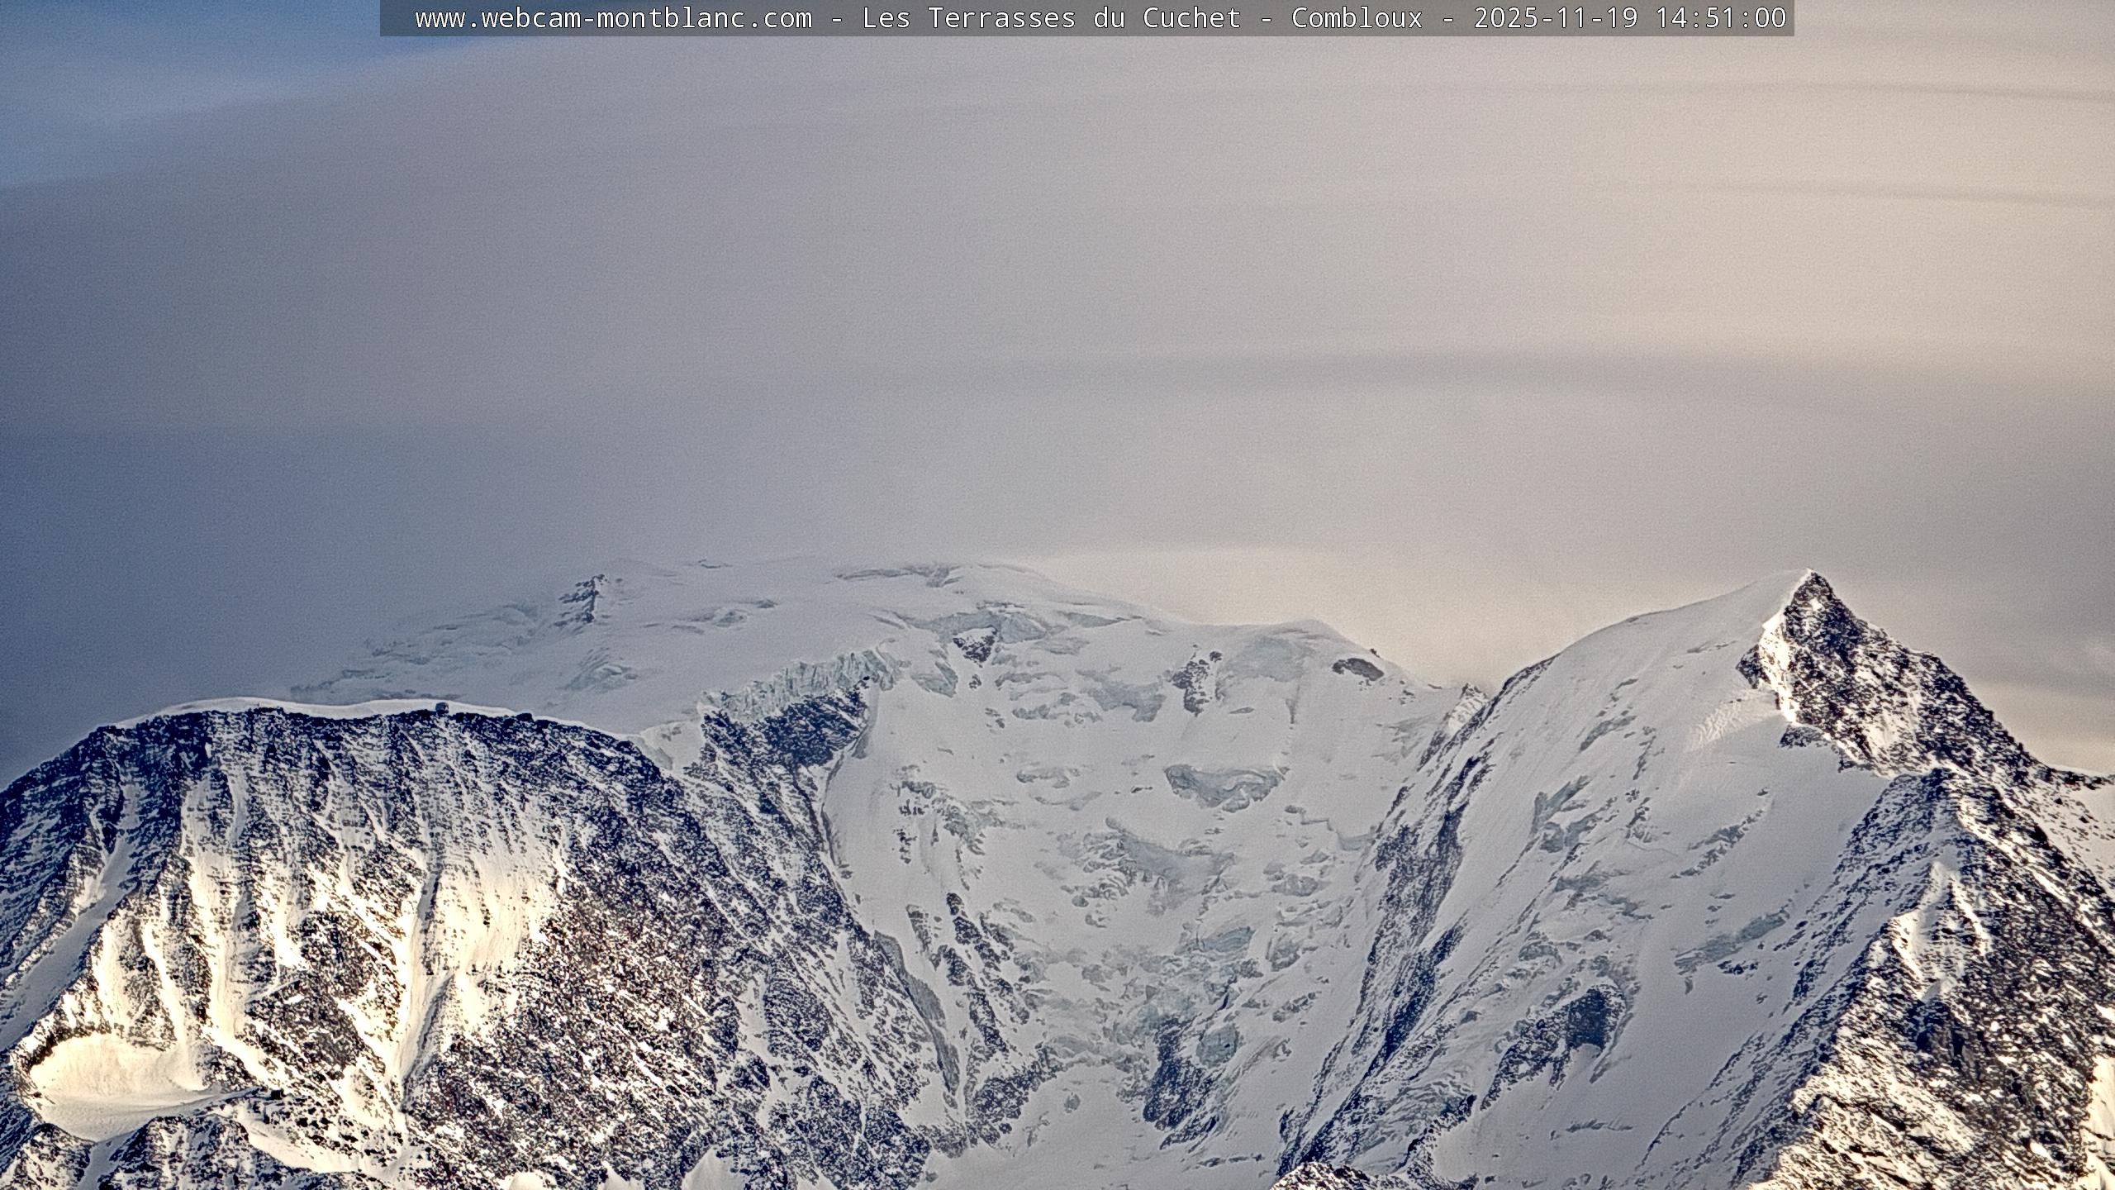Click the www.webcam-montblanc.com URL in caption
Screen dimensions: 2115x1190
[613, 18]
